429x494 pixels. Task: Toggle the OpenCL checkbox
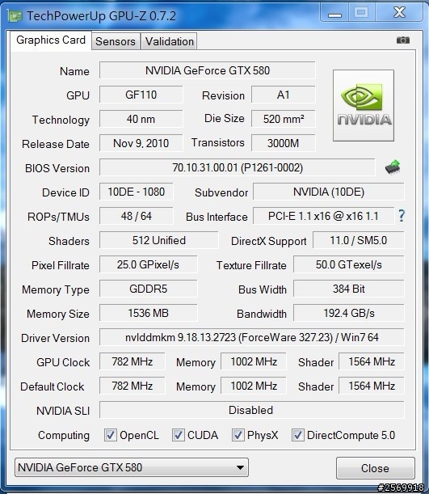111,435
